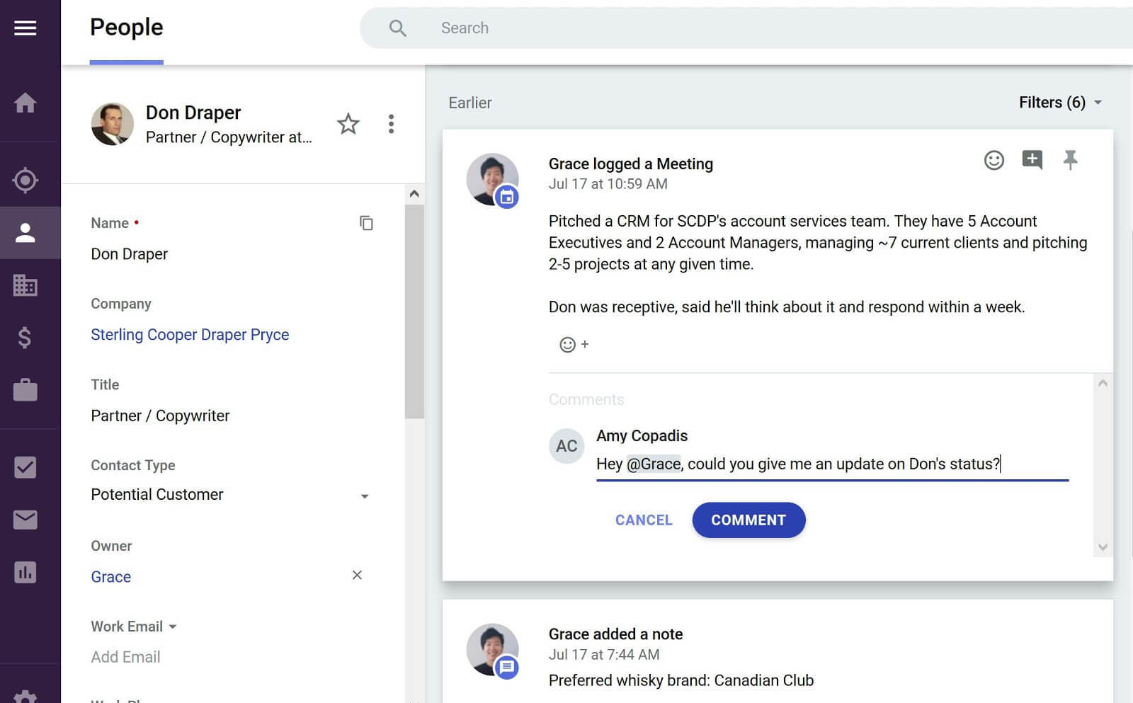Click Grace's avatar on the meeting entry
This screenshot has width=1133, height=703.
pyautogui.click(x=493, y=180)
